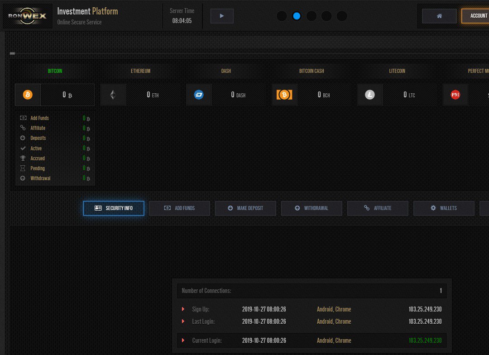489x355 pixels.
Task: Select the third carousel dot
Action: pos(312,16)
